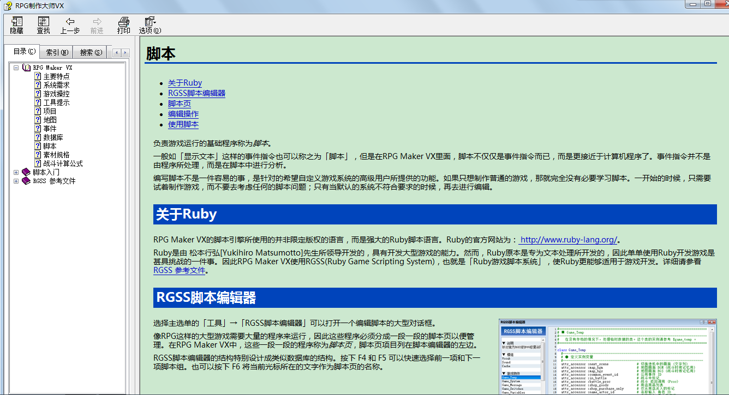Viewport: 729px width, 395px height.
Task: Click the 查找 locate toolbar icon
Action: pos(44,22)
